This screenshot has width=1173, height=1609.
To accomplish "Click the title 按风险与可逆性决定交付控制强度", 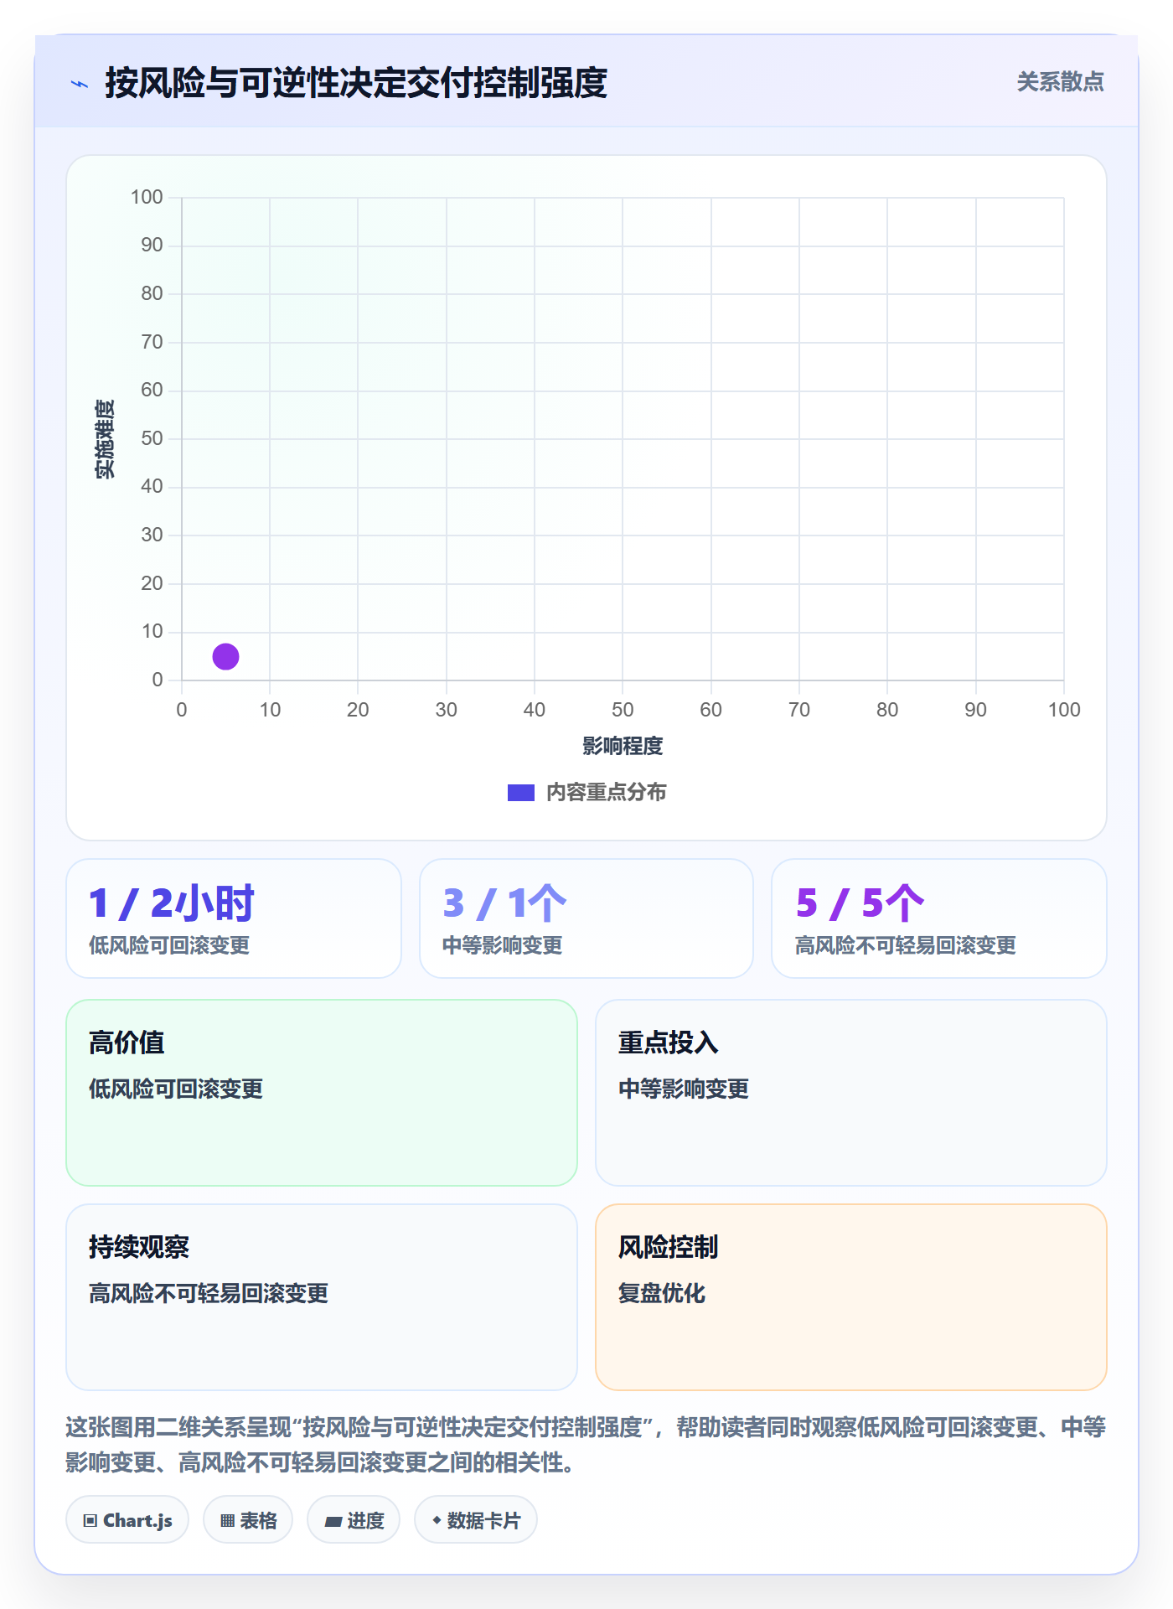I will tap(356, 83).
